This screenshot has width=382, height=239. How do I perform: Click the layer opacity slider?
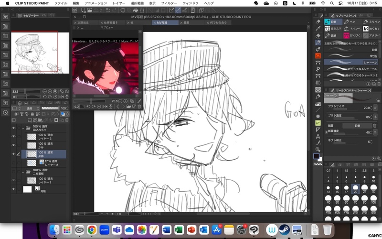(50, 109)
